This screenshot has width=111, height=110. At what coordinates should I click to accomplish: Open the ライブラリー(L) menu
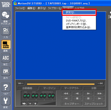55,8
